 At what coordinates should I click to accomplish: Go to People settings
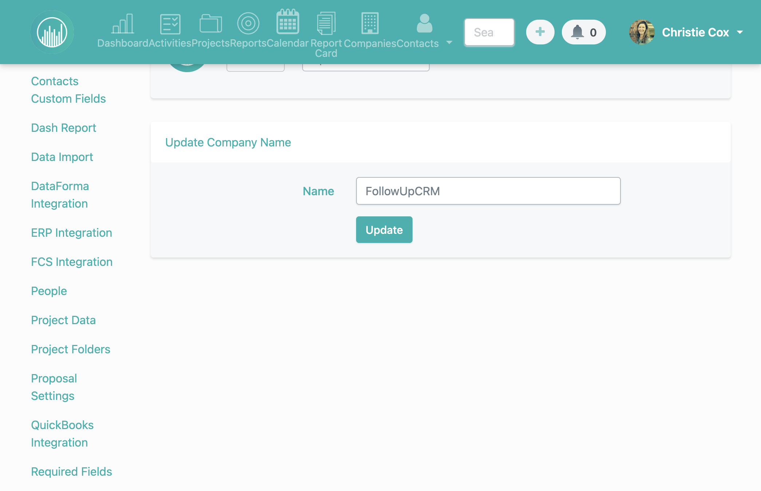[x=49, y=291]
